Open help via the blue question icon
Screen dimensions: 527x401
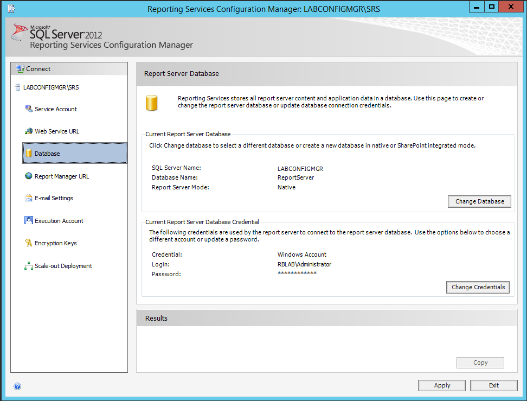click(17, 386)
